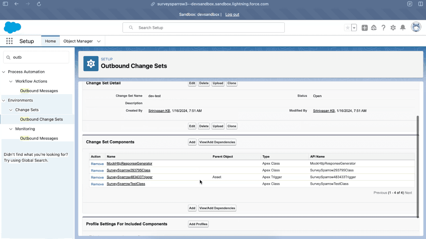Open the notifications bell
This screenshot has width=426, height=239.
click(403, 28)
